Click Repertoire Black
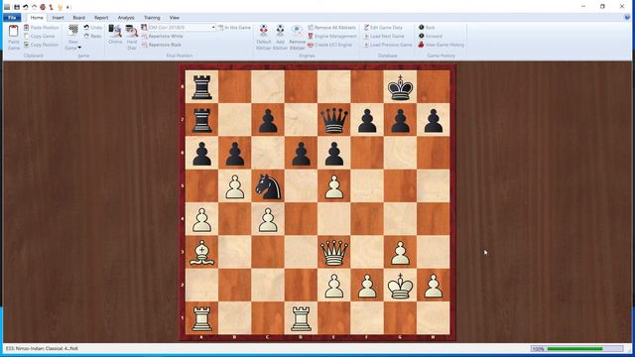This screenshot has height=357, width=635. (162, 45)
